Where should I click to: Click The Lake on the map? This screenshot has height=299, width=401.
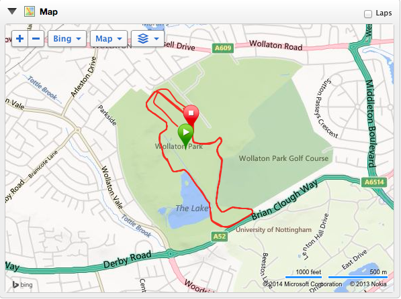(192, 208)
